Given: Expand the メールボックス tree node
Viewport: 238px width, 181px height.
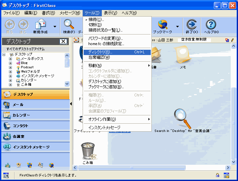Looking at the screenshot, I should click(11, 59).
